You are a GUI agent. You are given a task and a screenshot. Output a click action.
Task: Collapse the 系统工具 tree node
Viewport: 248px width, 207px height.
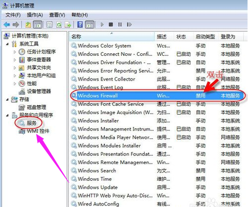[x=7, y=44]
